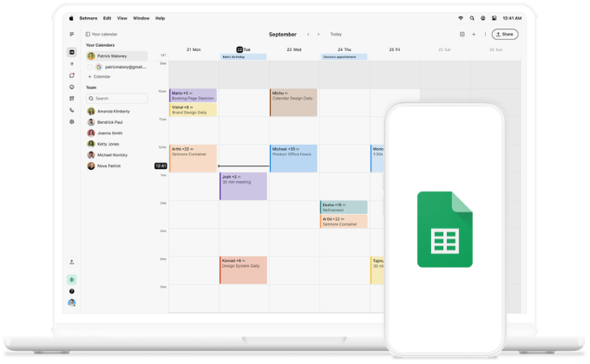Open the settings gear in left rail

pyautogui.click(x=72, y=122)
